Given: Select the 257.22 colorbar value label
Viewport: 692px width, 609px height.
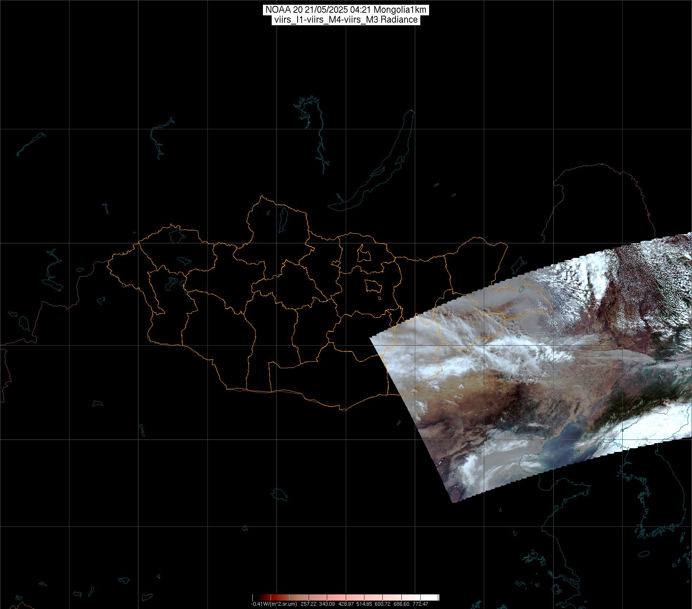Looking at the screenshot, I should click(309, 604).
